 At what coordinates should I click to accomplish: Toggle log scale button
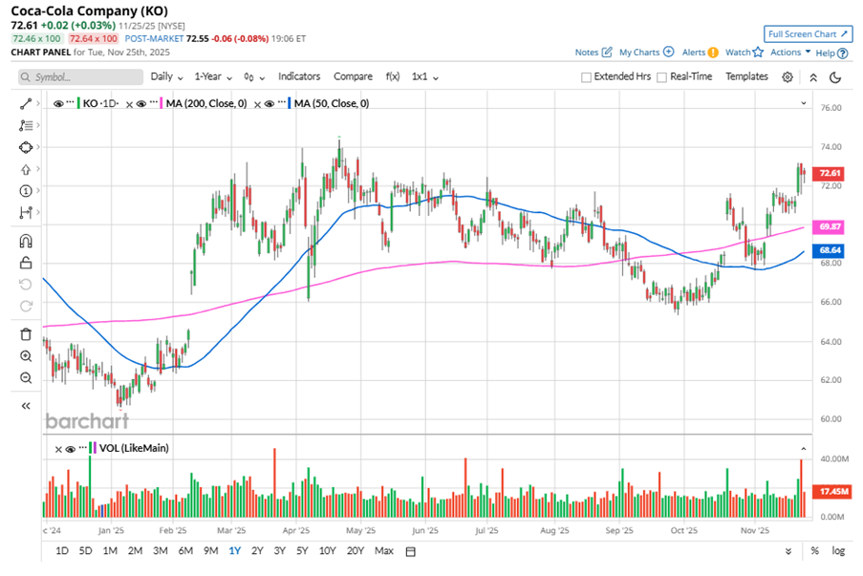point(838,551)
